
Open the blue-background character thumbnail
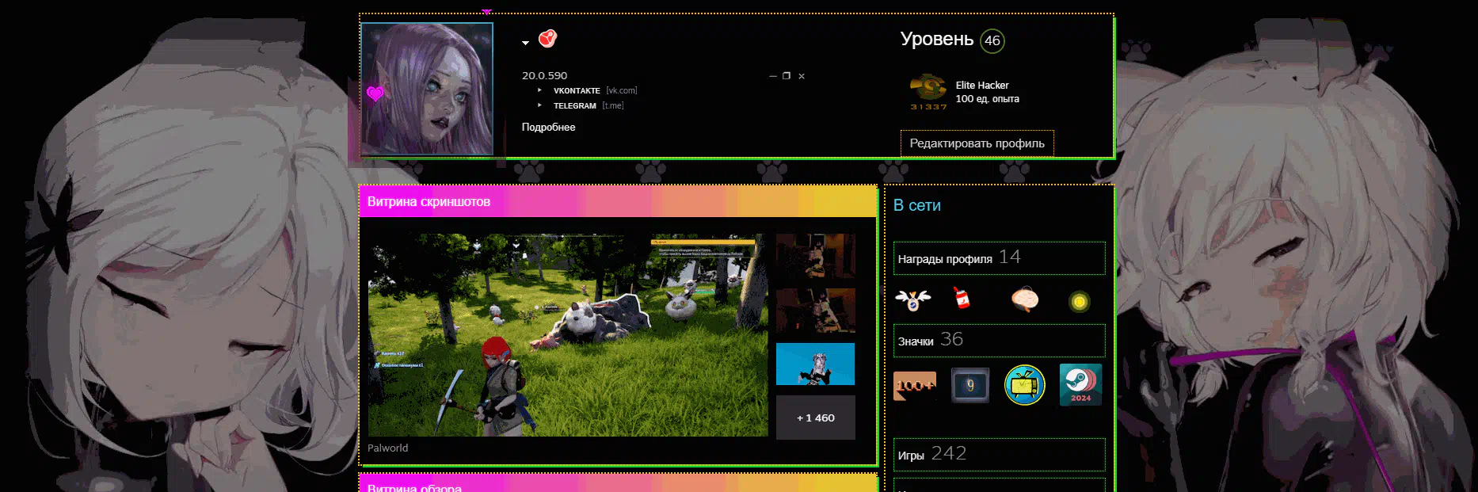pos(816,364)
